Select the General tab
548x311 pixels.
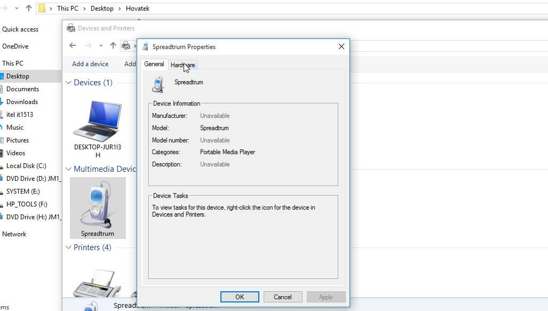pyautogui.click(x=154, y=64)
